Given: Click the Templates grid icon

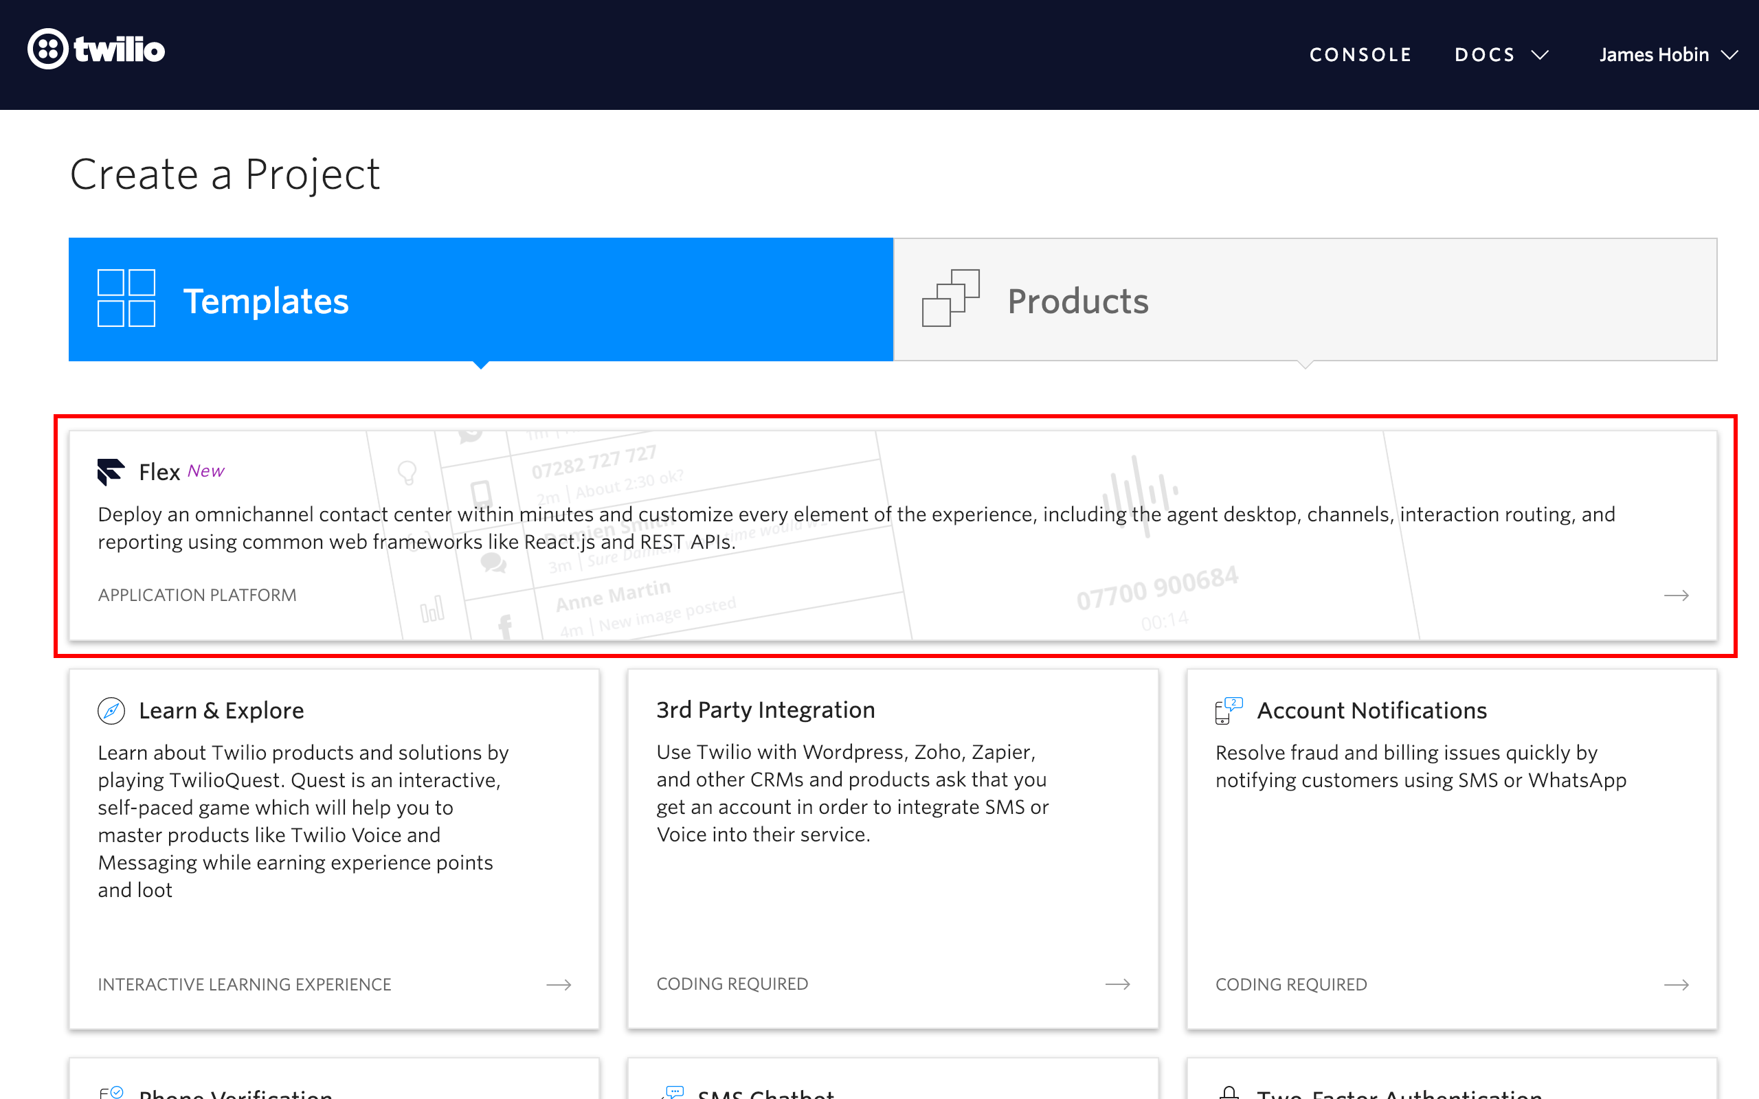Looking at the screenshot, I should [126, 298].
